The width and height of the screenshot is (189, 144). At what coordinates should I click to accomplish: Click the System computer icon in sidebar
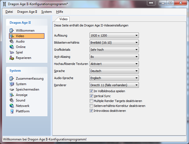(x=12, y=84)
